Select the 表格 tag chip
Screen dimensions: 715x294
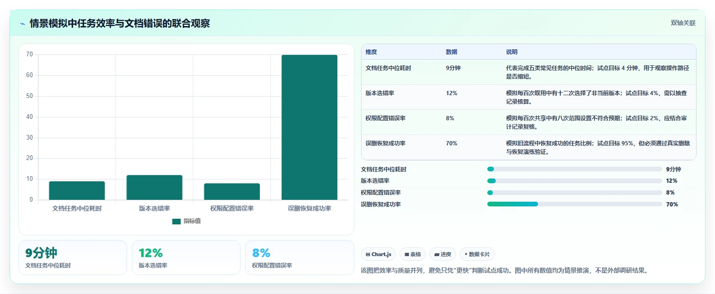[412, 254]
